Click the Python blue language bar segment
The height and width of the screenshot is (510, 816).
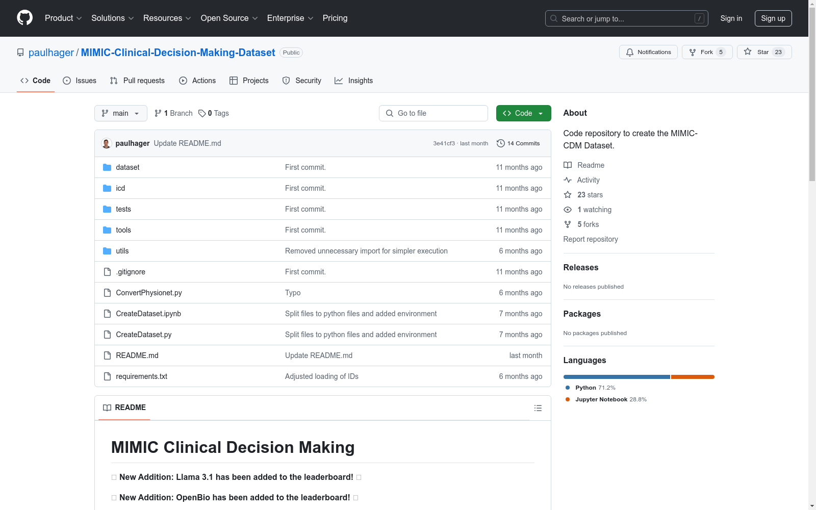click(617, 377)
